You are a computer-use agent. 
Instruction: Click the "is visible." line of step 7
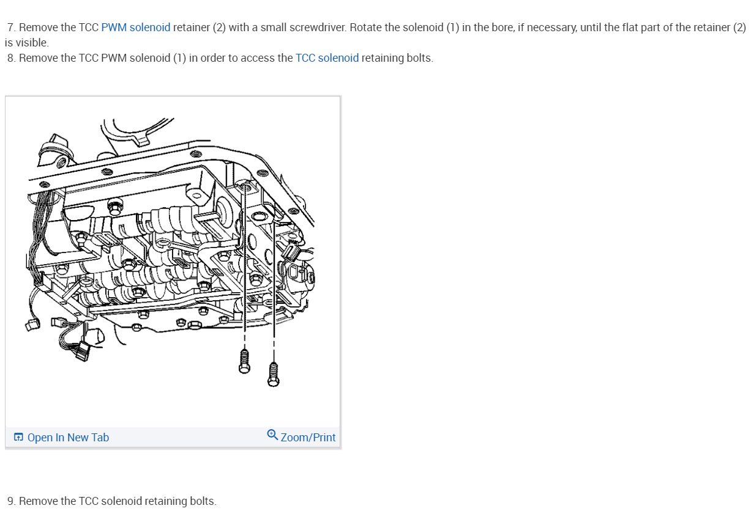[26, 43]
